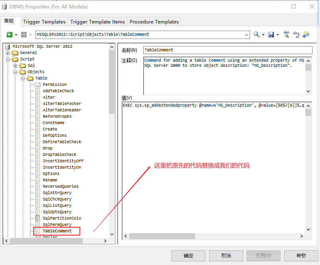Click the magnifier Find icon
Image resolution: width=320 pixels, height=265 pixels.
[x=256, y=35]
